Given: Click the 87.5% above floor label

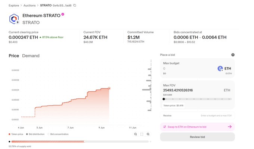Looking at the screenshot, I should pyautogui.click(x=52, y=37).
